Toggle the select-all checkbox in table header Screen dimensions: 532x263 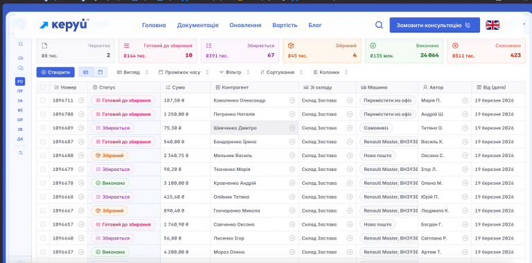point(43,87)
